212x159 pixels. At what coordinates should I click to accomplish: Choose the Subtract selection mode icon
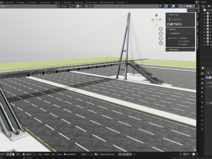174,24
